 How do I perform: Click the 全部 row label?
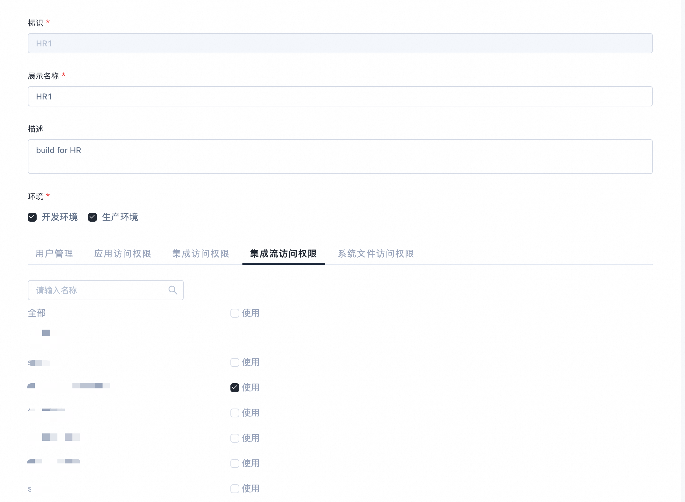[x=37, y=313]
